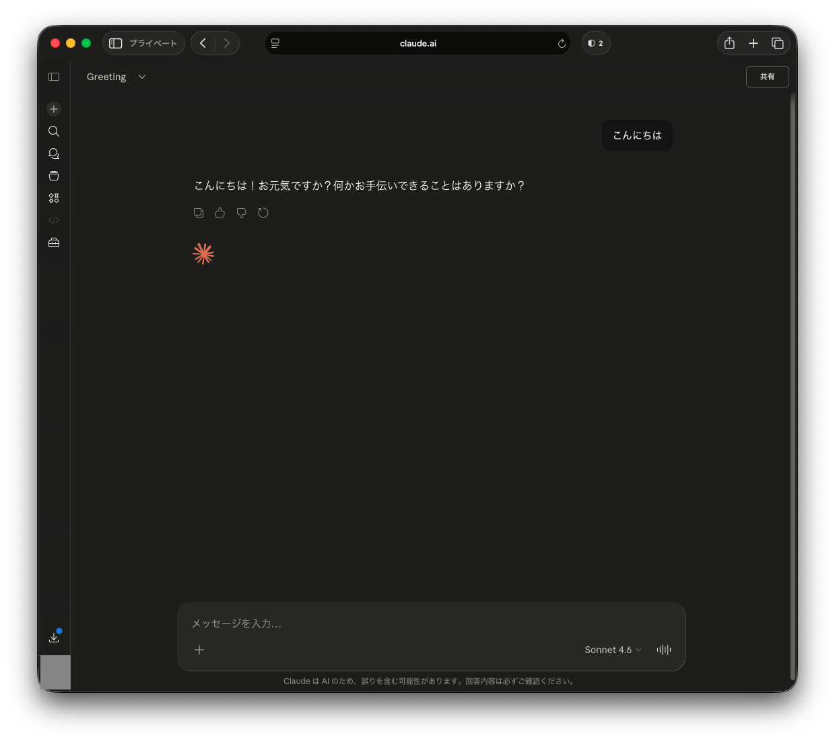835x742 pixels.
Task: Start a new chat with plus icon
Action: (54, 109)
